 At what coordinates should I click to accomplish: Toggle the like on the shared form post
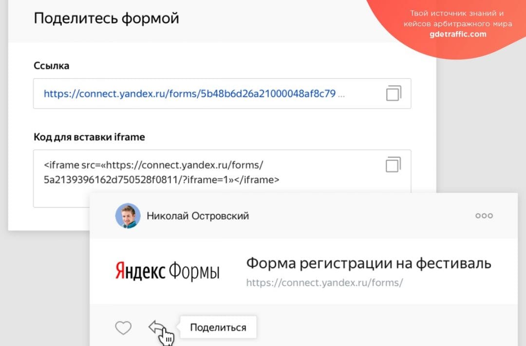click(123, 328)
